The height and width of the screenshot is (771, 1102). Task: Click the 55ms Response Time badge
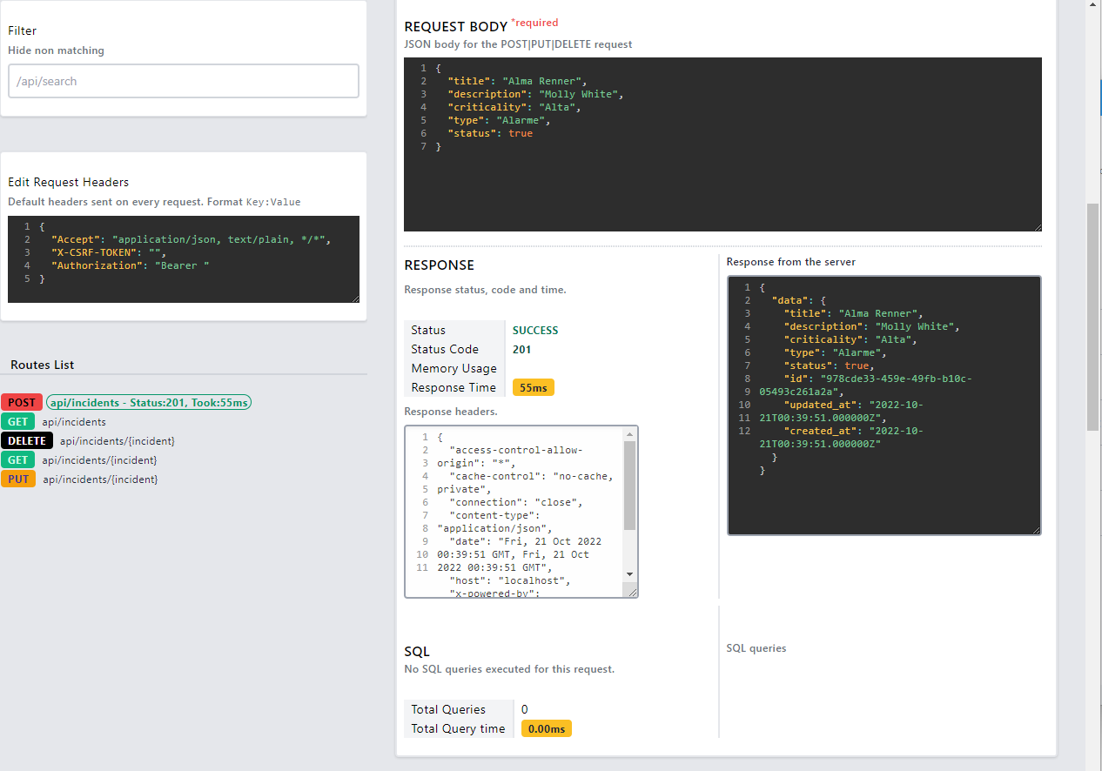(x=534, y=387)
